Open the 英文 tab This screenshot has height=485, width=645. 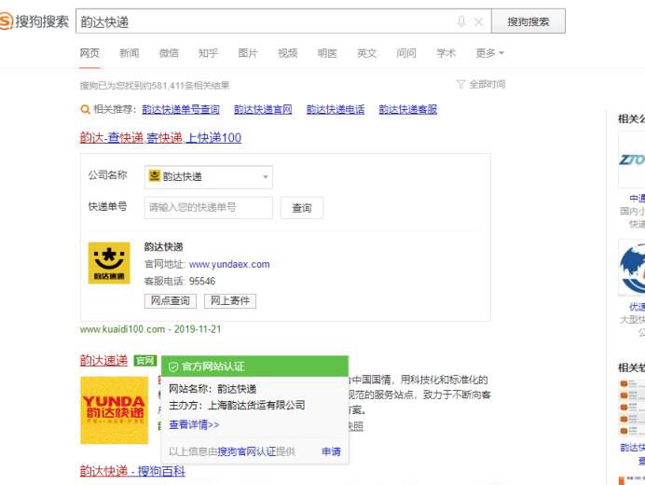(366, 53)
